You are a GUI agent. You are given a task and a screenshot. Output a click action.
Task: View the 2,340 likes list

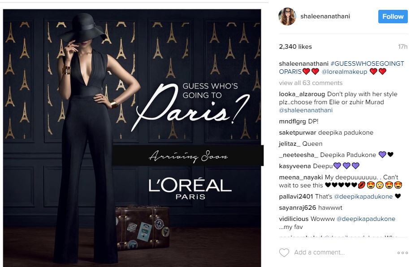pyautogui.click(x=295, y=47)
